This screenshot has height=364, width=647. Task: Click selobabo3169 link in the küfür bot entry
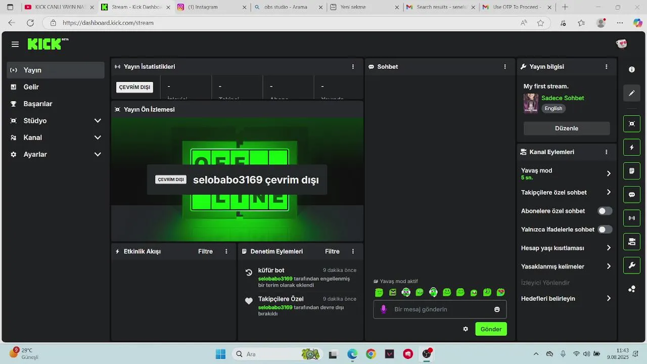(275, 279)
